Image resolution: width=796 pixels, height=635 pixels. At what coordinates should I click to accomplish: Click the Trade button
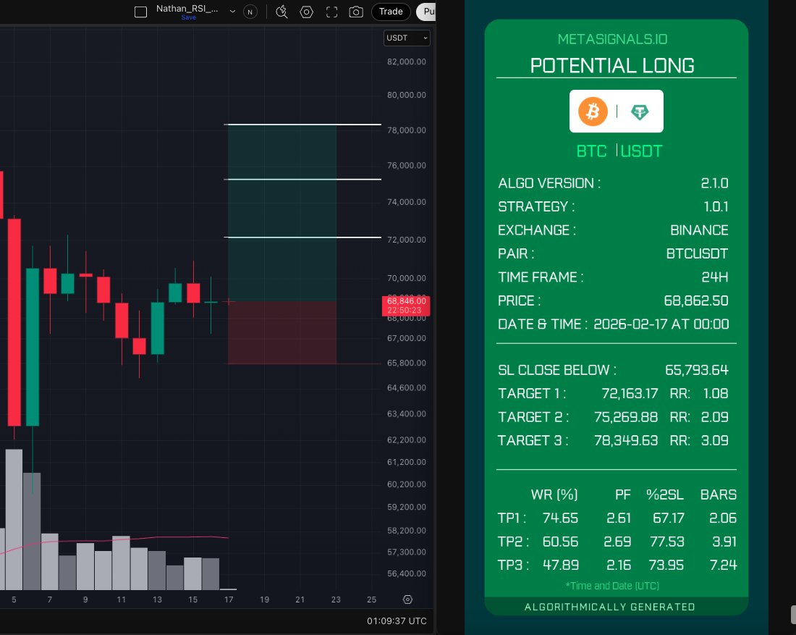click(391, 12)
